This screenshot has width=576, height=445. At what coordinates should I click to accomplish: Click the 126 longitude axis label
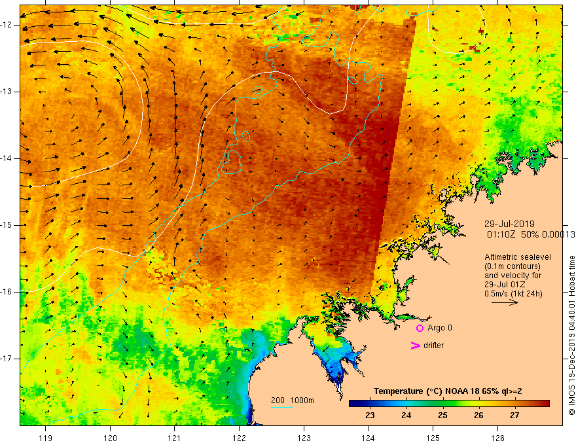click(497, 438)
